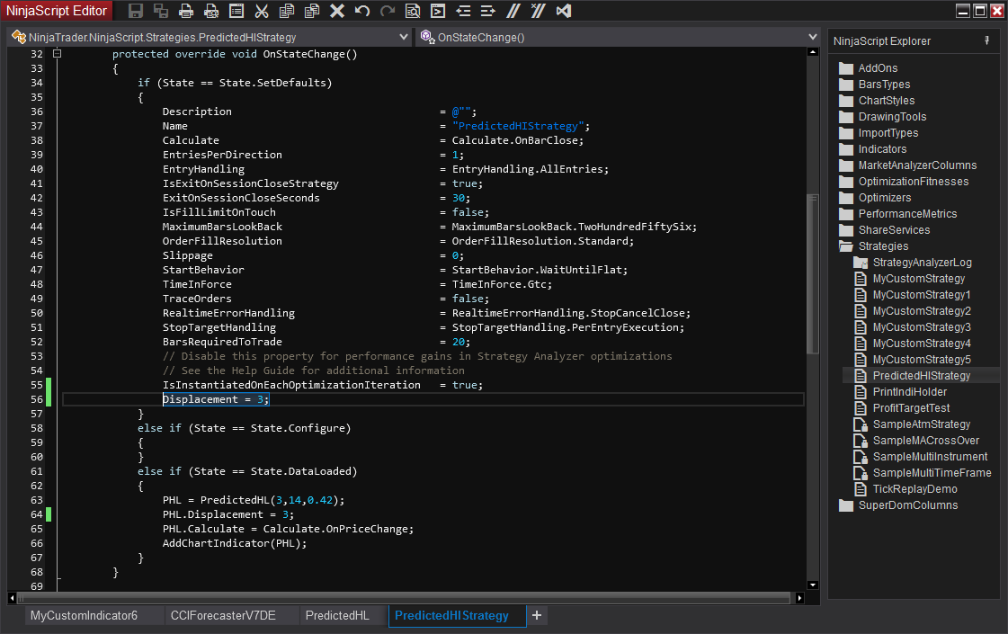
Task: Click the Increase indent icon
Action: coord(488,11)
